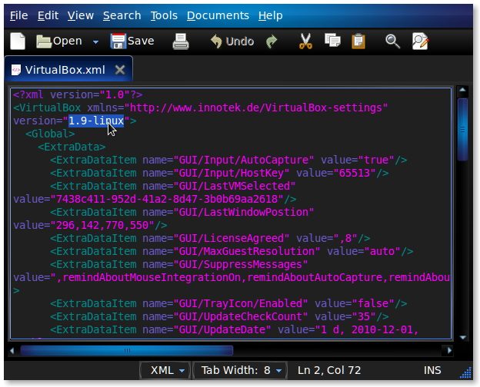
Task: Open the Tools menu
Action: coord(164,15)
